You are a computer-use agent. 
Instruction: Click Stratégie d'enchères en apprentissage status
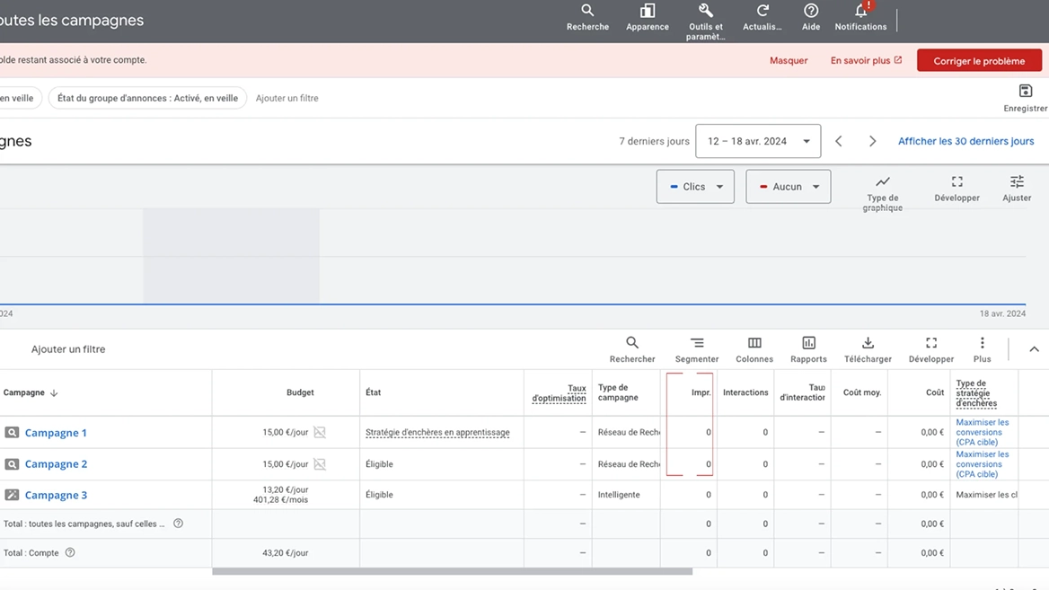tap(437, 432)
